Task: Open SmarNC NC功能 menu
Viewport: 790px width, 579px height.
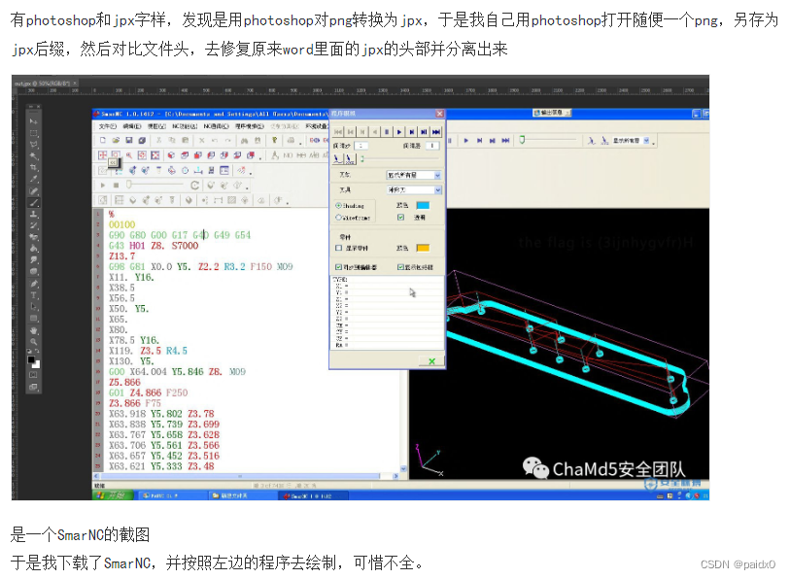Action: point(185,126)
